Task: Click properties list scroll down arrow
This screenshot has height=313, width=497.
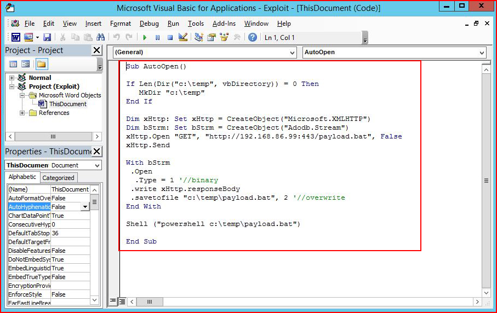Action: 94,300
